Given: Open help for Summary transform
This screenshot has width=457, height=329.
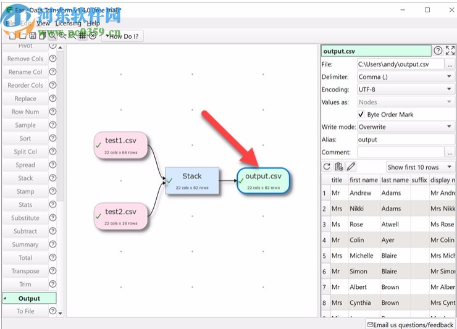Looking at the screenshot, I should click(52, 244).
